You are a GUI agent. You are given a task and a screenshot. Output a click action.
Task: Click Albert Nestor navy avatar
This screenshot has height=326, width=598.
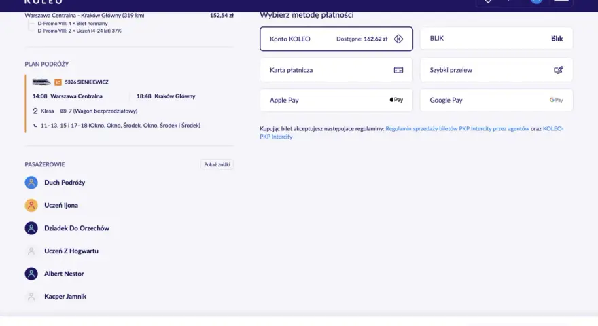[x=31, y=274]
